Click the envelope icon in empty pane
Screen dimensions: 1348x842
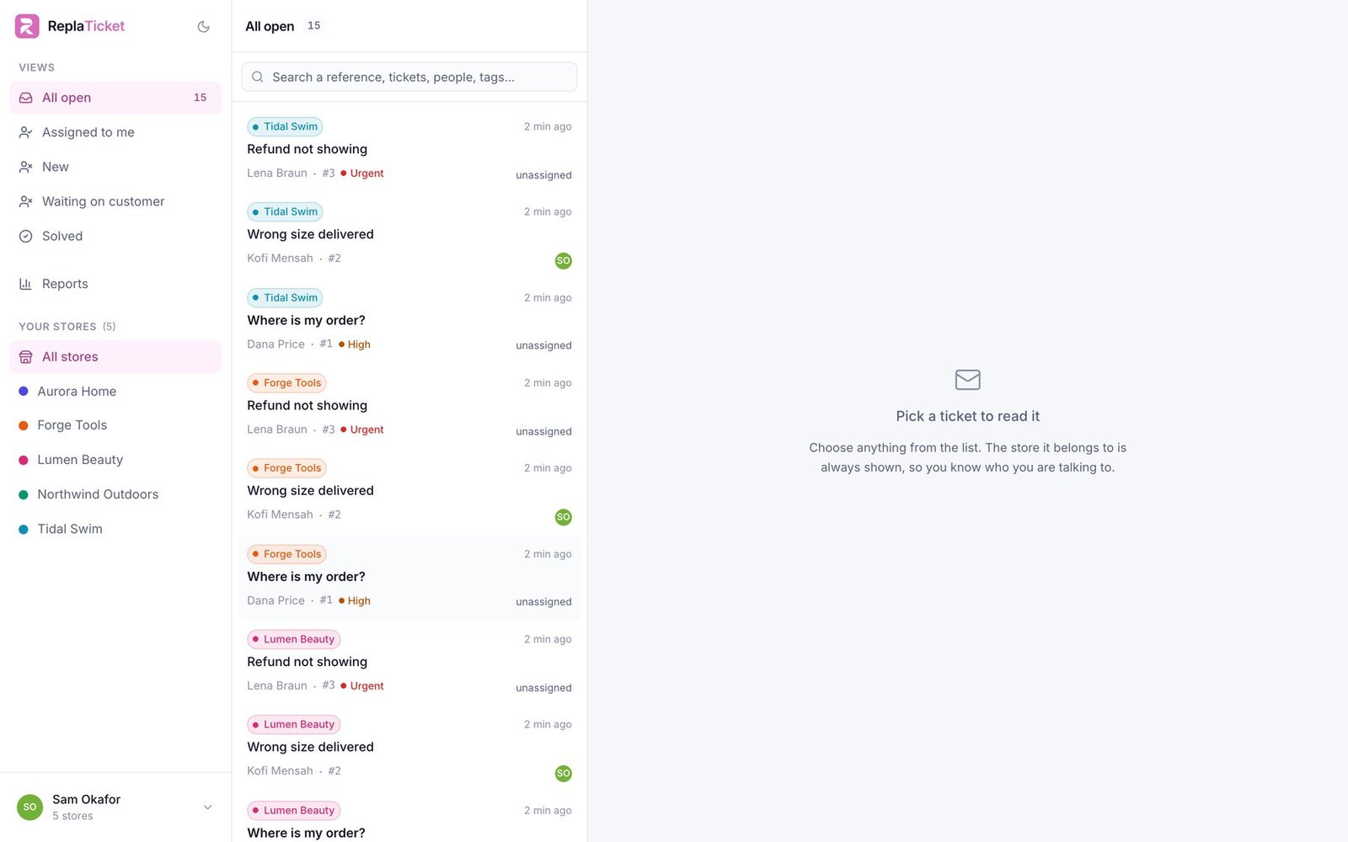pyautogui.click(x=967, y=380)
